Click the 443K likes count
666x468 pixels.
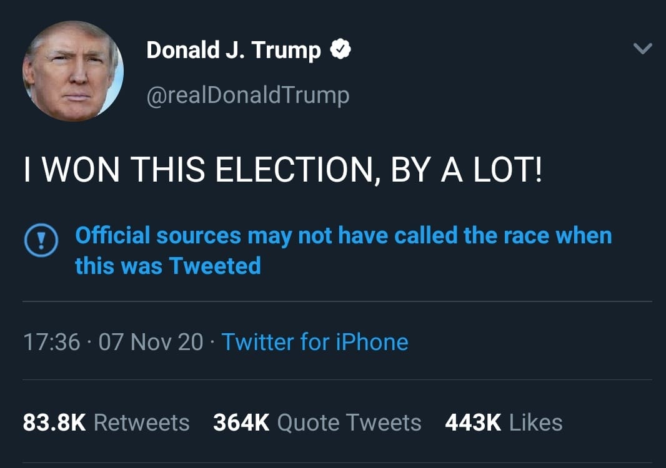click(x=473, y=422)
